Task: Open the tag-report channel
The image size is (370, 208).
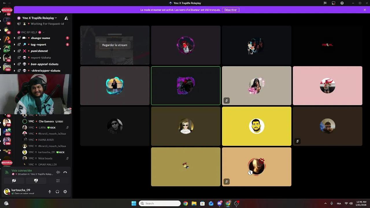Action: pyautogui.click(x=38, y=44)
